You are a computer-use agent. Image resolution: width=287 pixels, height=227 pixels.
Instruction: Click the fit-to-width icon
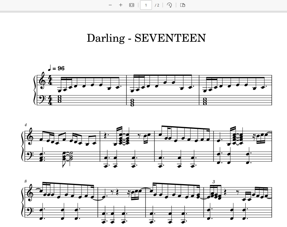pos(132,5)
